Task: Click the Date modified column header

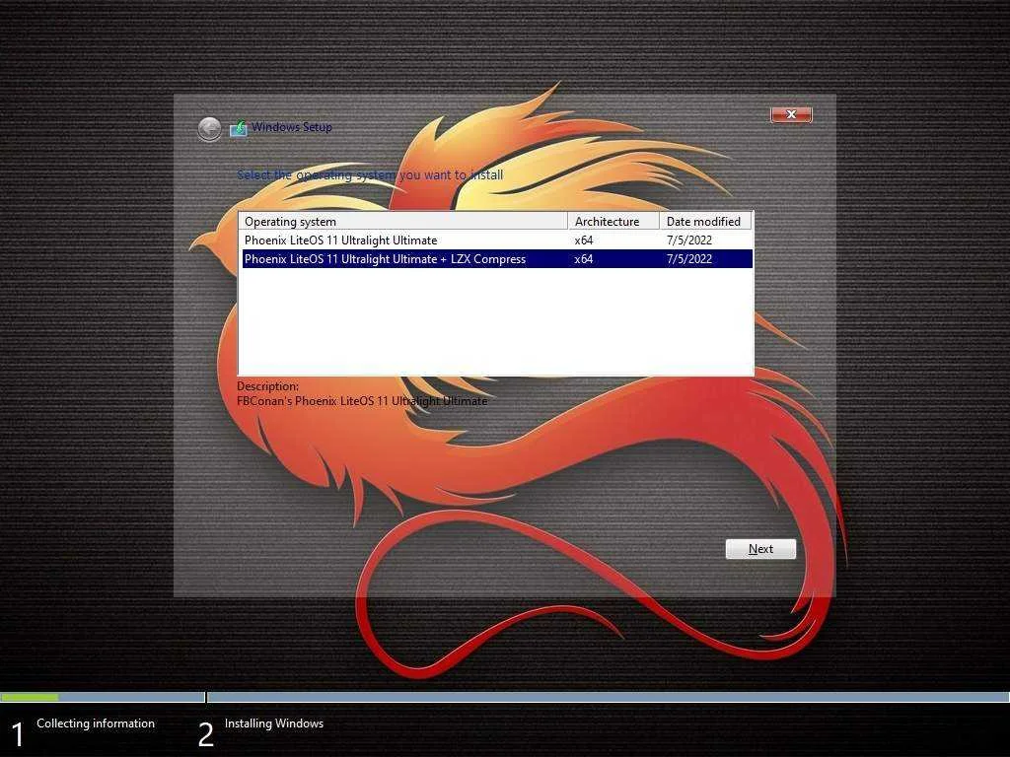Action: pos(705,222)
